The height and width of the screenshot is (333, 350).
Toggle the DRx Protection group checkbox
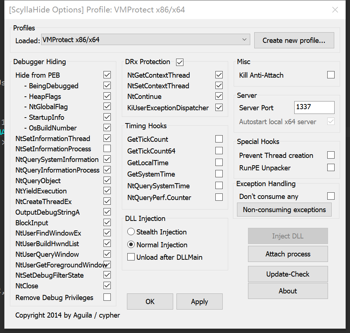tap(180, 62)
